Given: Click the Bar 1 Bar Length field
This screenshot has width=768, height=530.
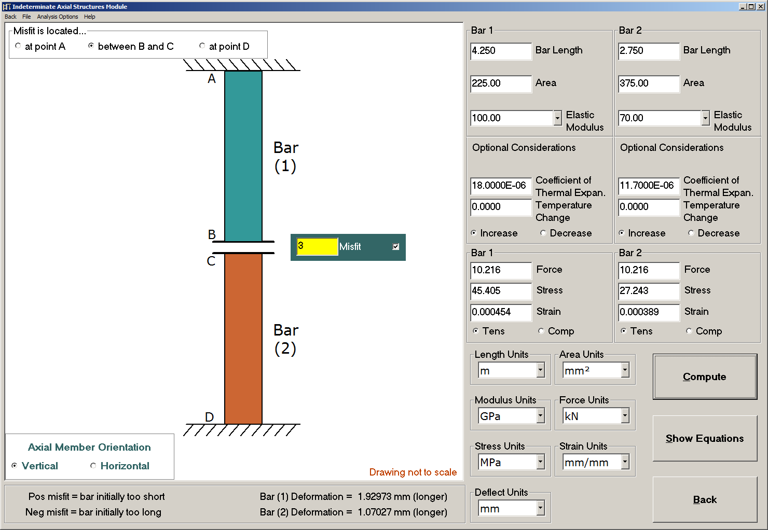Looking at the screenshot, I should (500, 51).
